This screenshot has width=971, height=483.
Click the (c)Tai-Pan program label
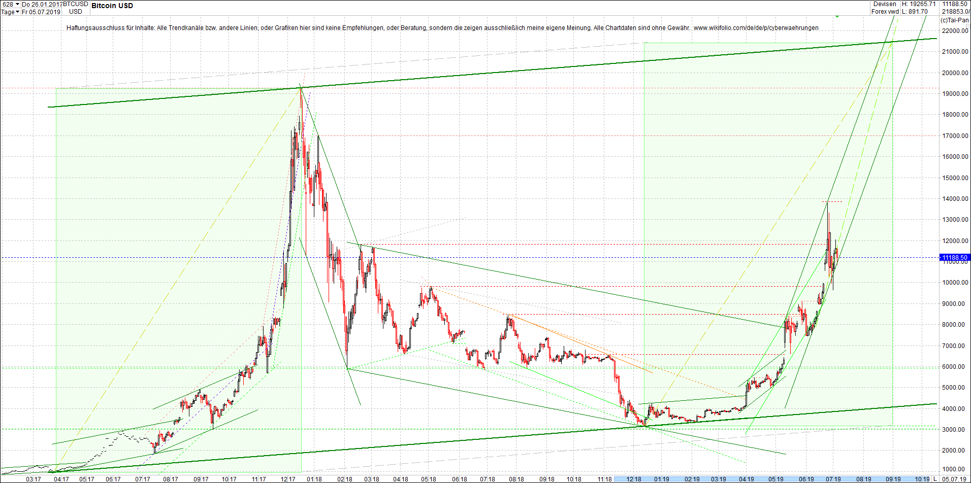(955, 20)
